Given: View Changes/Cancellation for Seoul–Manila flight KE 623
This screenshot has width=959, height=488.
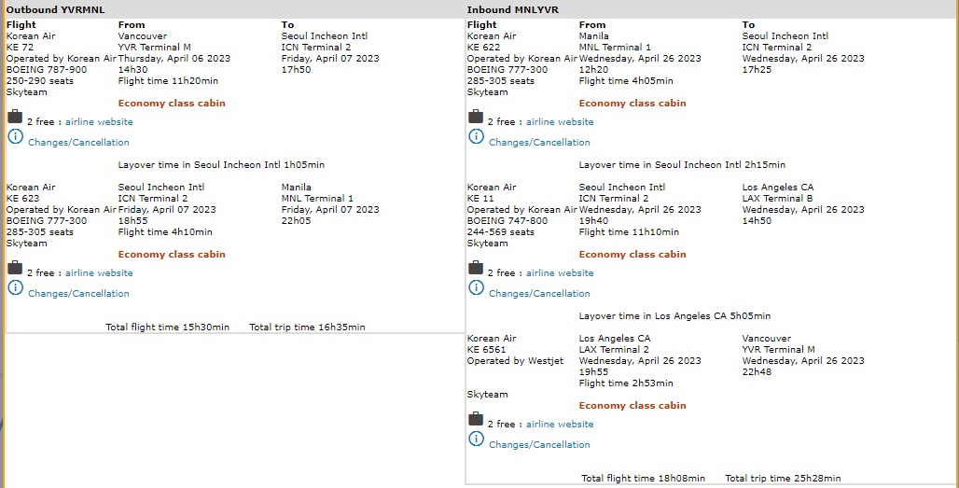Looking at the screenshot, I should pos(78,294).
